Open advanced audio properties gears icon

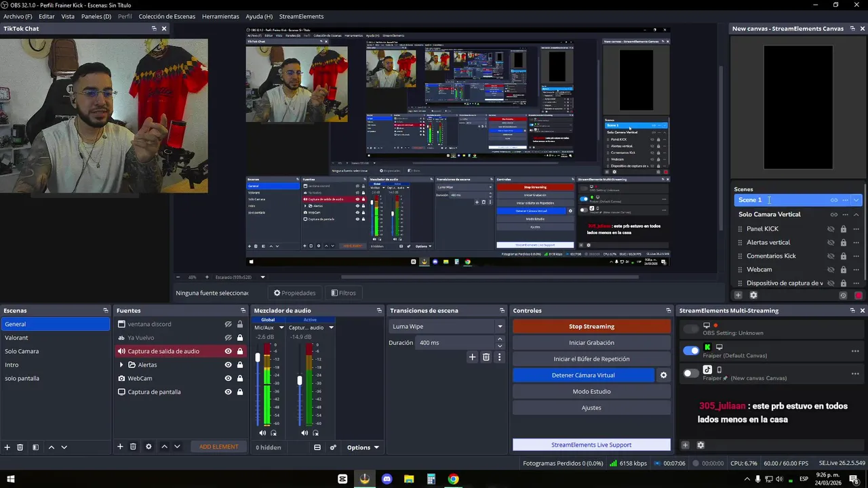[x=333, y=447]
